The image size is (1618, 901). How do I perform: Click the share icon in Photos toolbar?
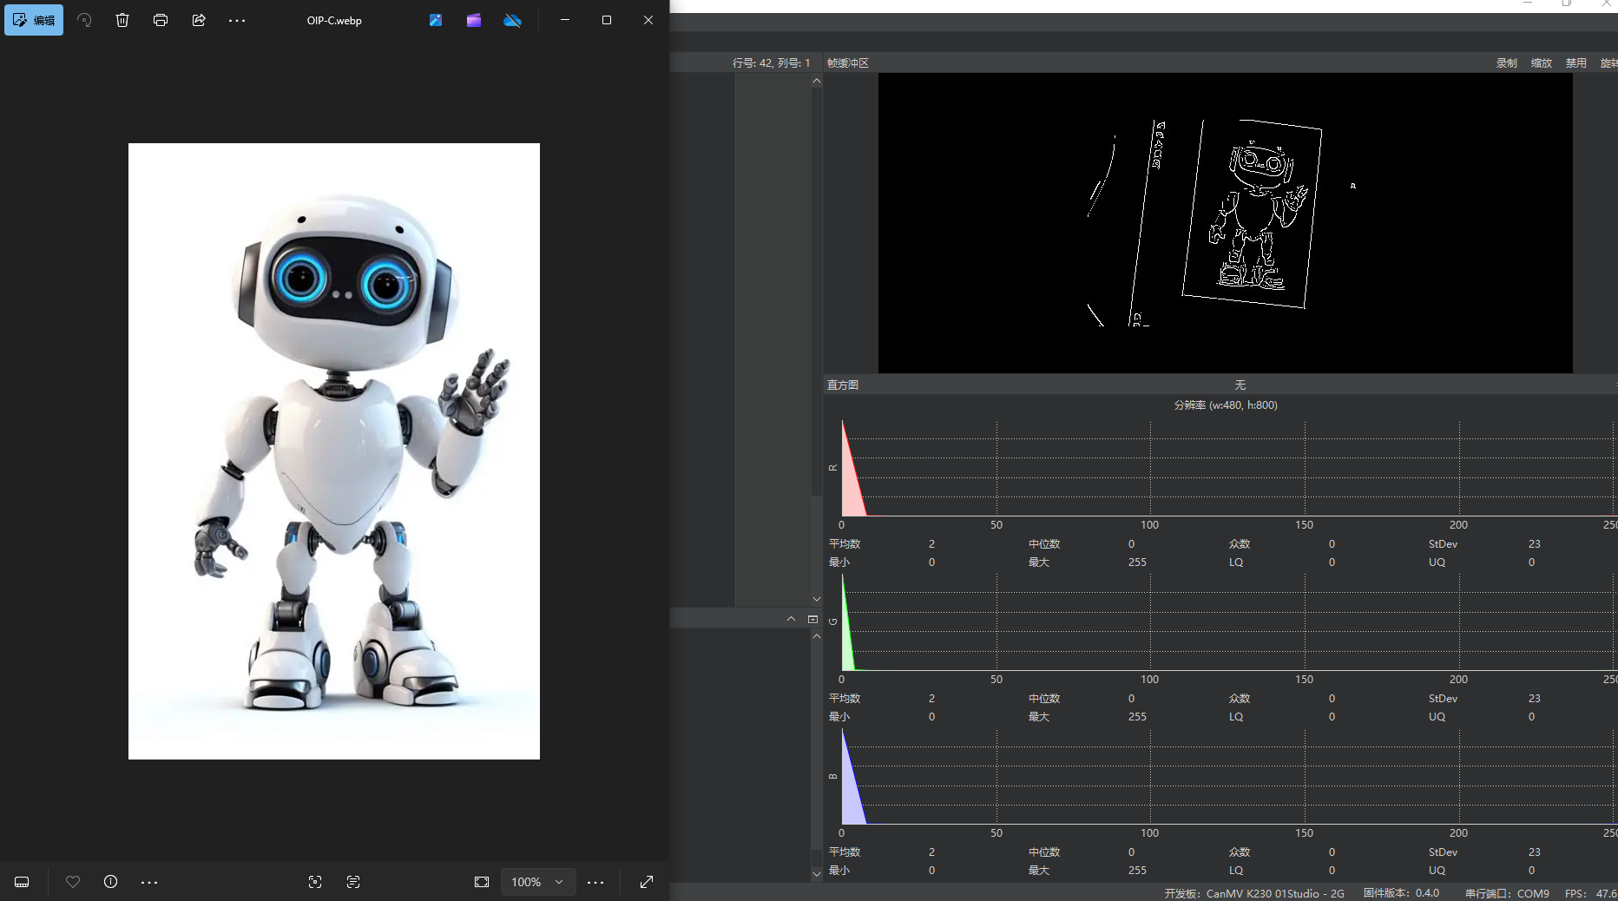[199, 20]
